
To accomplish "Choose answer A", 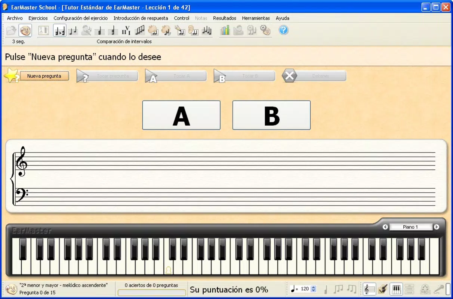I will 181,115.
